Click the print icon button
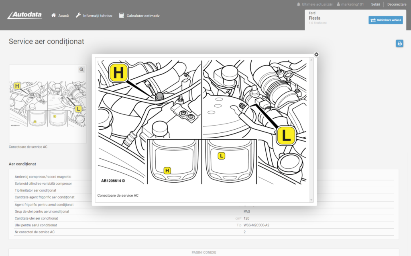 pyautogui.click(x=399, y=44)
